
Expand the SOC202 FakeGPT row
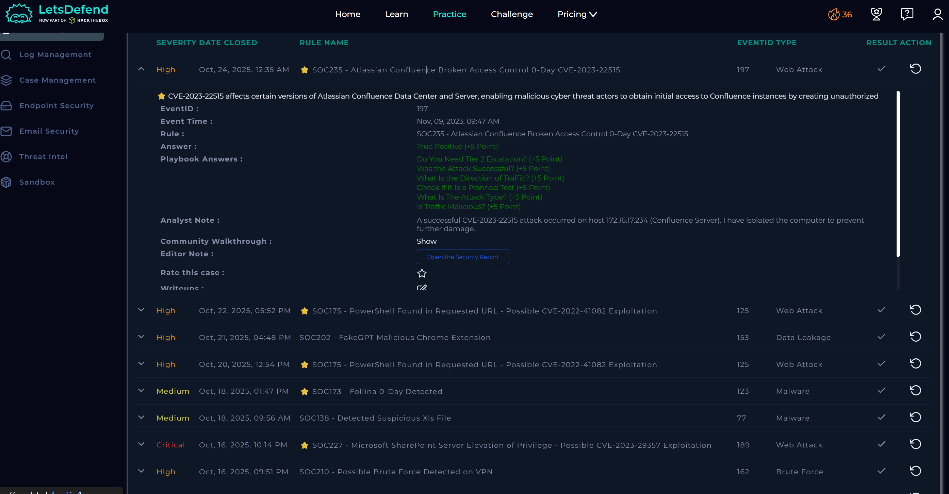coord(141,337)
